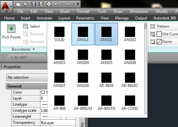Screen dimensions: 178x127
Task: Open the Modify menu
Action: click(x=162, y=12)
